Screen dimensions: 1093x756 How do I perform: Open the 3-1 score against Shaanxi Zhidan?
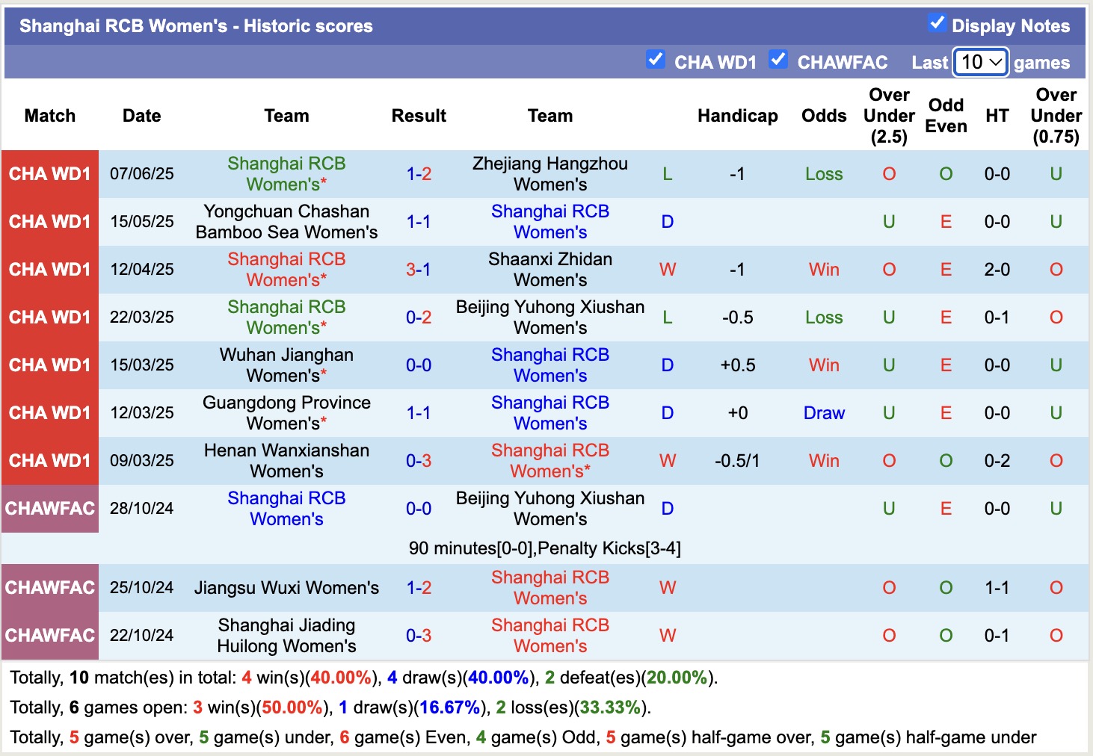click(x=419, y=270)
